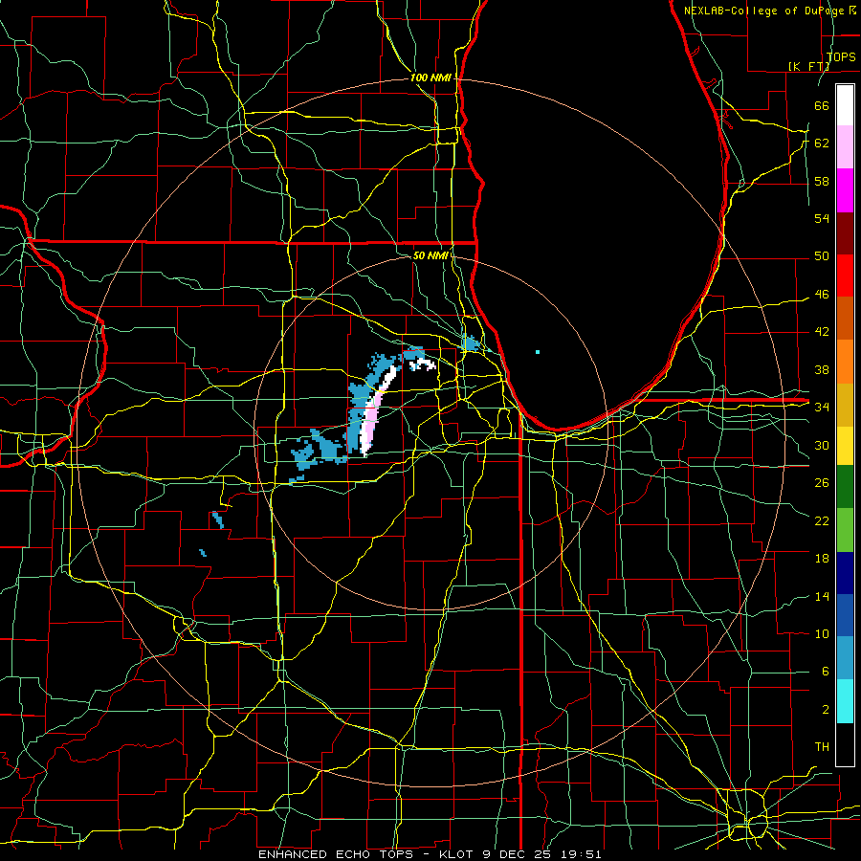Screen dimensions: 861x861
Task: Click the 'KLOT' station ID in the caption
Action: click(x=458, y=854)
